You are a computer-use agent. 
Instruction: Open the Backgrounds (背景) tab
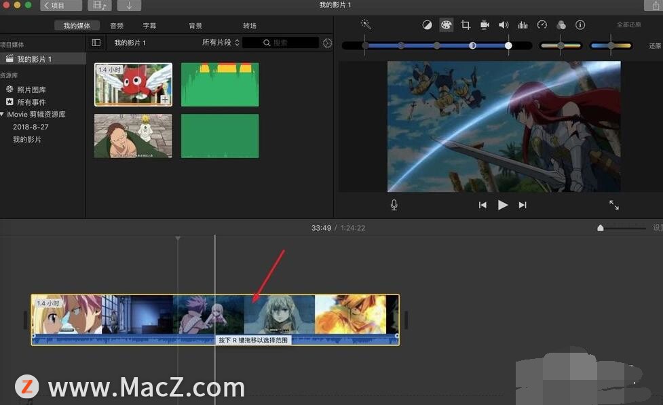195,26
